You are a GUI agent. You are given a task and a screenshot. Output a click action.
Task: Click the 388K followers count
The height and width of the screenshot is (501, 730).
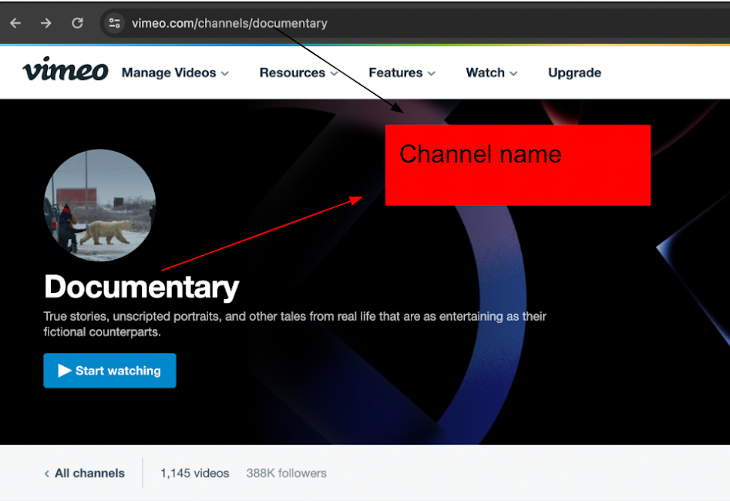(286, 473)
